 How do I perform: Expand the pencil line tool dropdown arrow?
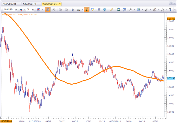158,10
